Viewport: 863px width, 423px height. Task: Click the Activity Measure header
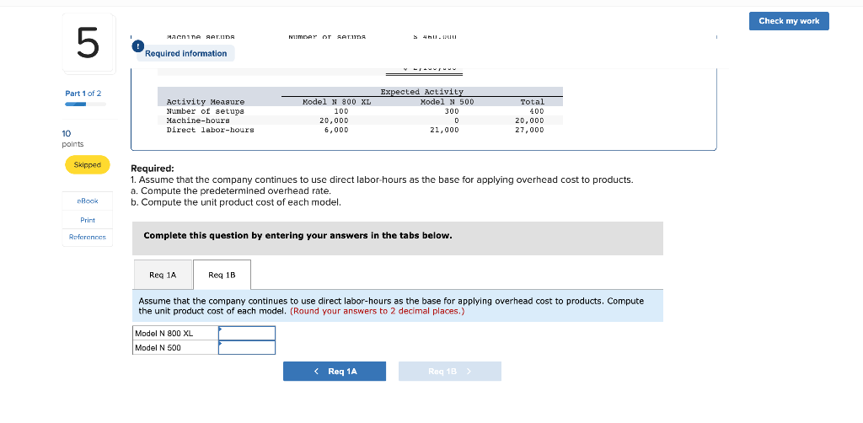pyautogui.click(x=206, y=102)
